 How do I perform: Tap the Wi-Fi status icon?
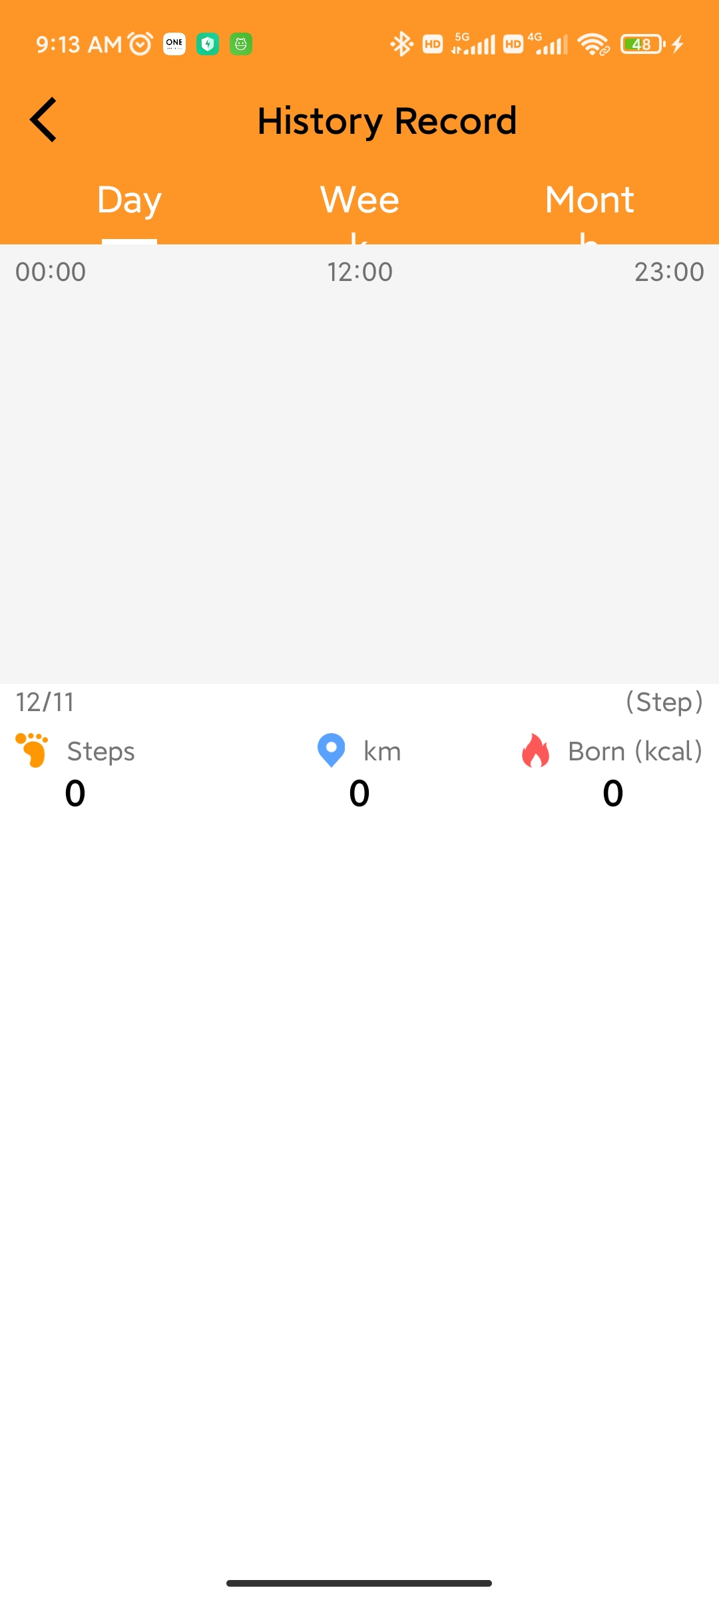(x=593, y=45)
